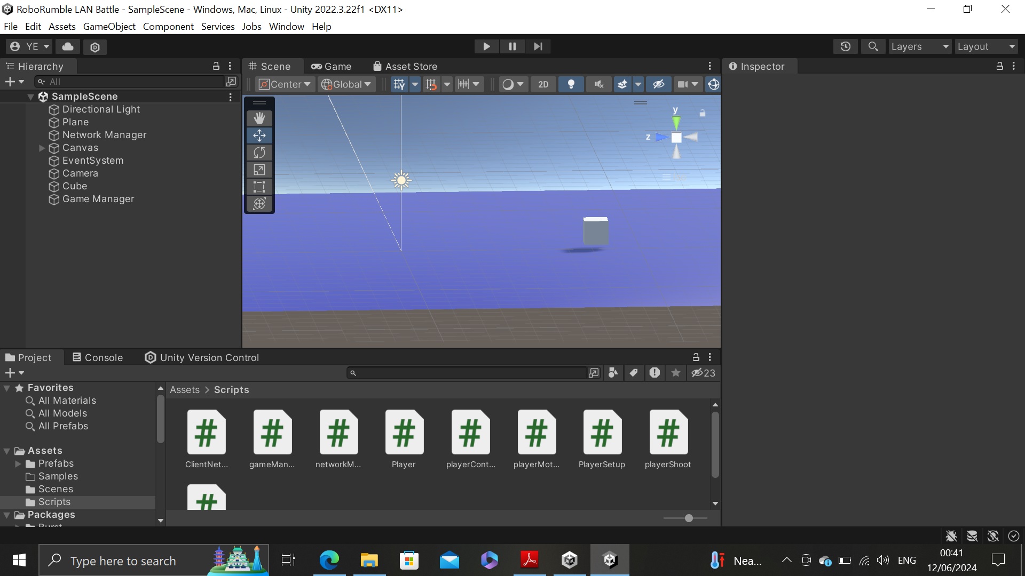1025x576 pixels.
Task: Open the Center pivot dropdown
Action: [285, 84]
